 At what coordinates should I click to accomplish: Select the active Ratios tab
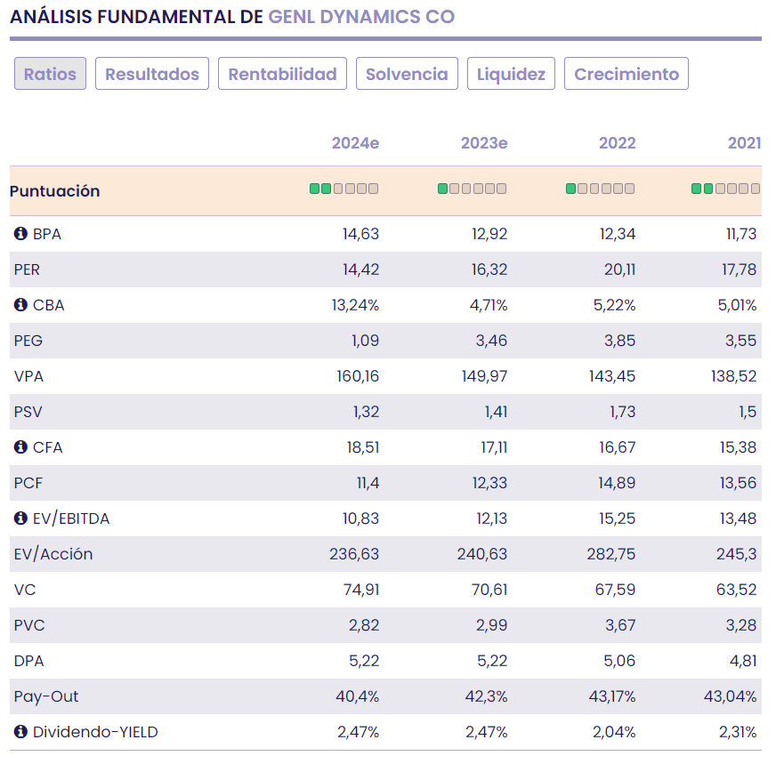coord(50,74)
